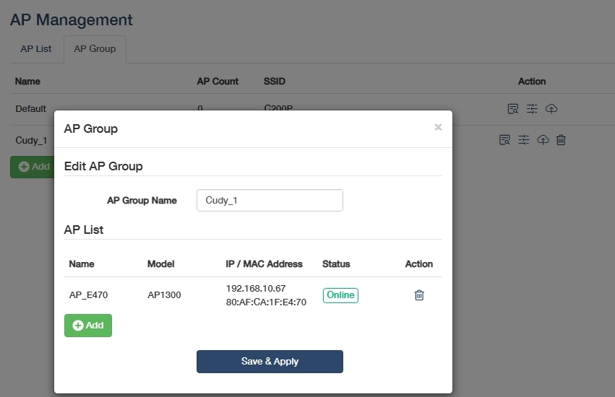Image resolution: width=615 pixels, height=397 pixels.
Task: Open settings sliders icon for Cudy_1 group
Action: 524,140
